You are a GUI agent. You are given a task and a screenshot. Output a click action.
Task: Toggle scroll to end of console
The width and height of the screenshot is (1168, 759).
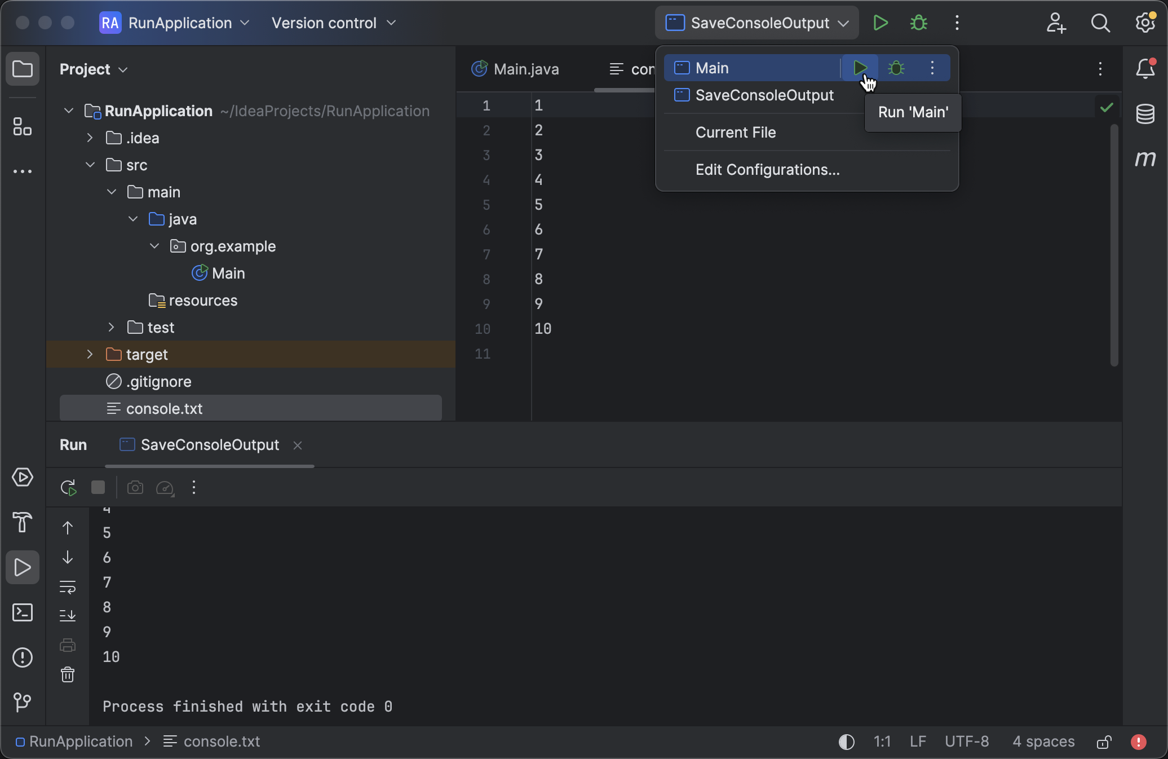68,615
